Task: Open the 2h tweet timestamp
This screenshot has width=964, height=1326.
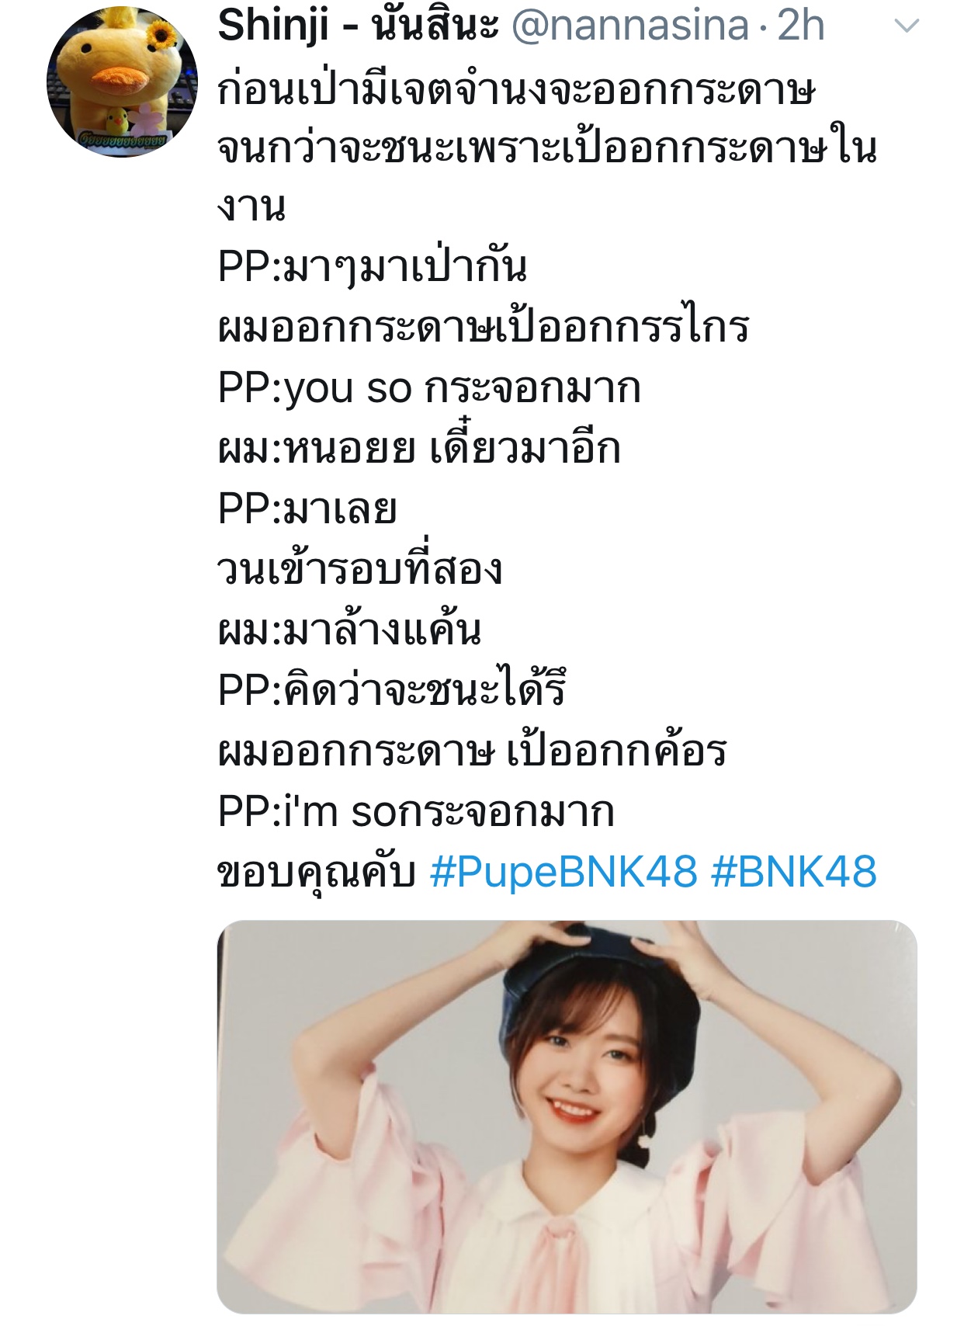Action: click(x=800, y=26)
